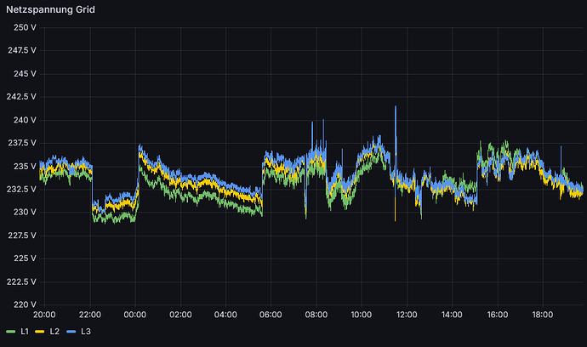The image size is (587, 347).
Task: Click the 00:00 time axis label
Action: (x=135, y=315)
